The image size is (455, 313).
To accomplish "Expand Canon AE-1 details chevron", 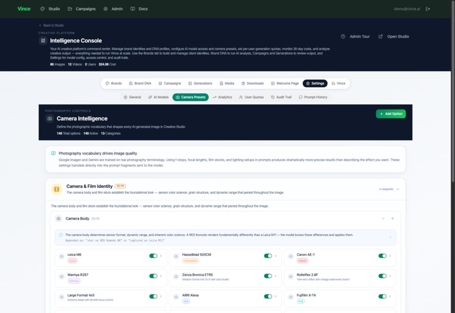I will click(390, 255).
